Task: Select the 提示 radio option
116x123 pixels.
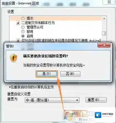Action: pos(23,18)
